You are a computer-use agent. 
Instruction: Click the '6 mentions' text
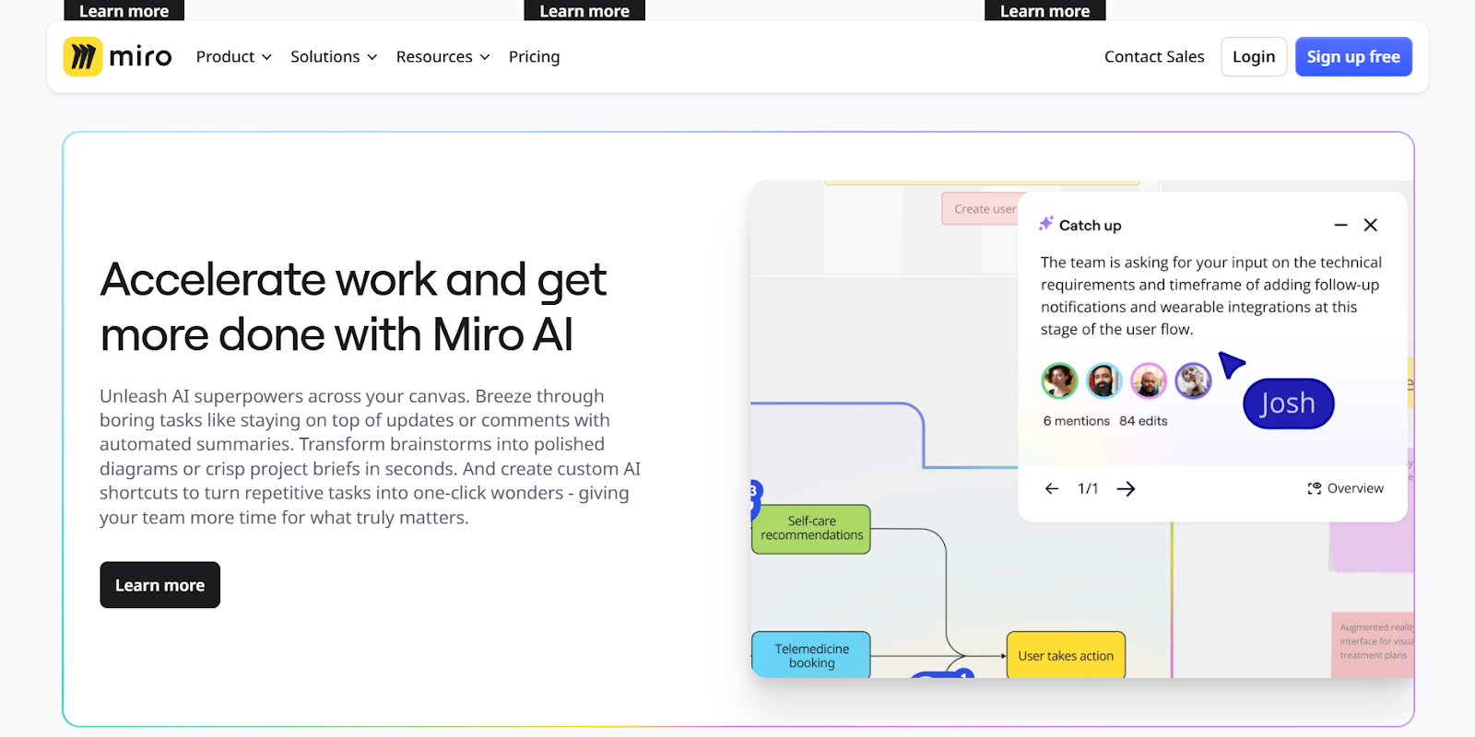coord(1077,421)
